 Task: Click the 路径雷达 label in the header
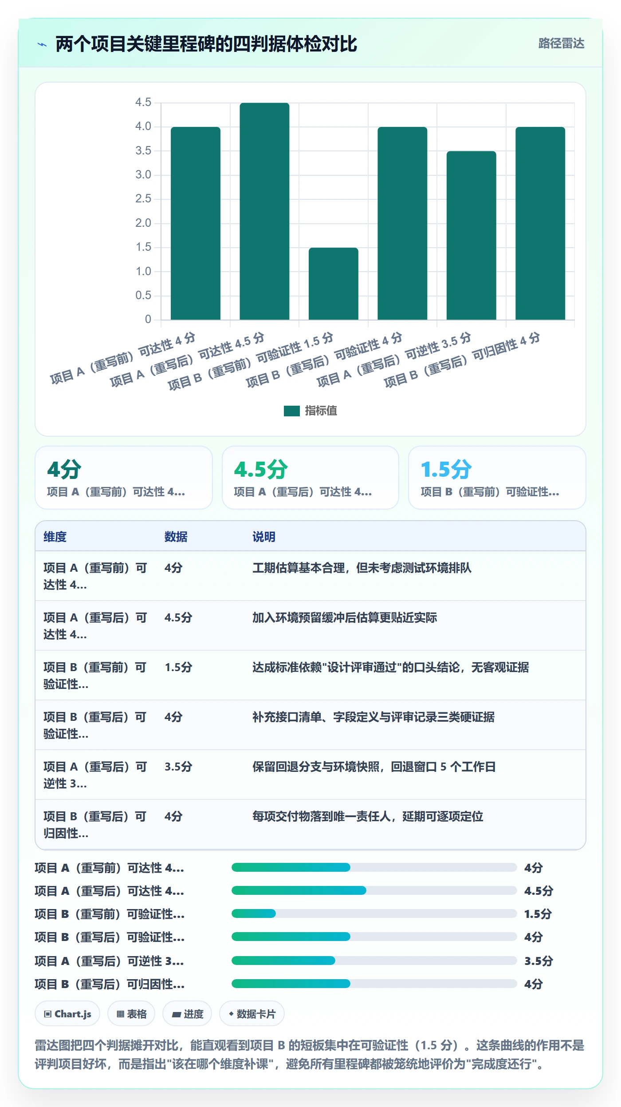(x=561, y=43)
